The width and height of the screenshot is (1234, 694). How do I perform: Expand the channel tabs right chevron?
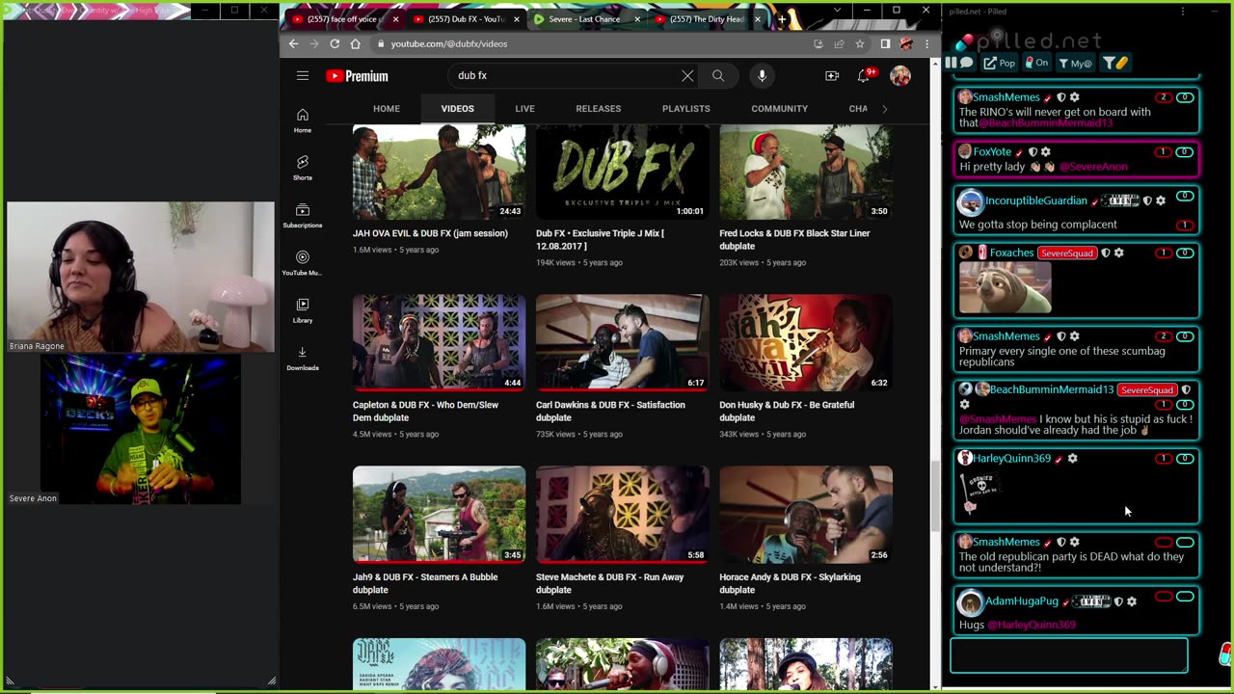[885, 109]
